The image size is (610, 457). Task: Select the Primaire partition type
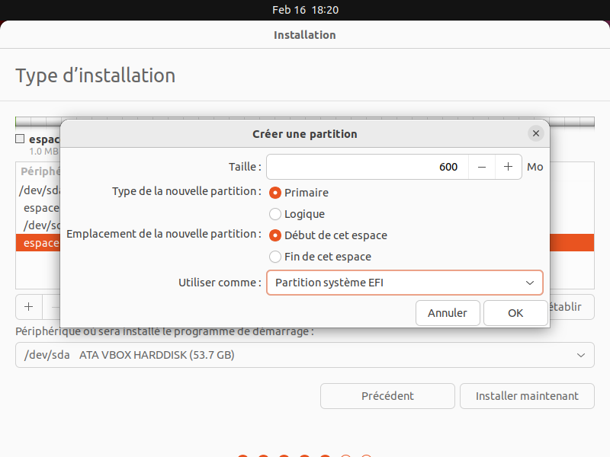click(x=275, y=193)
